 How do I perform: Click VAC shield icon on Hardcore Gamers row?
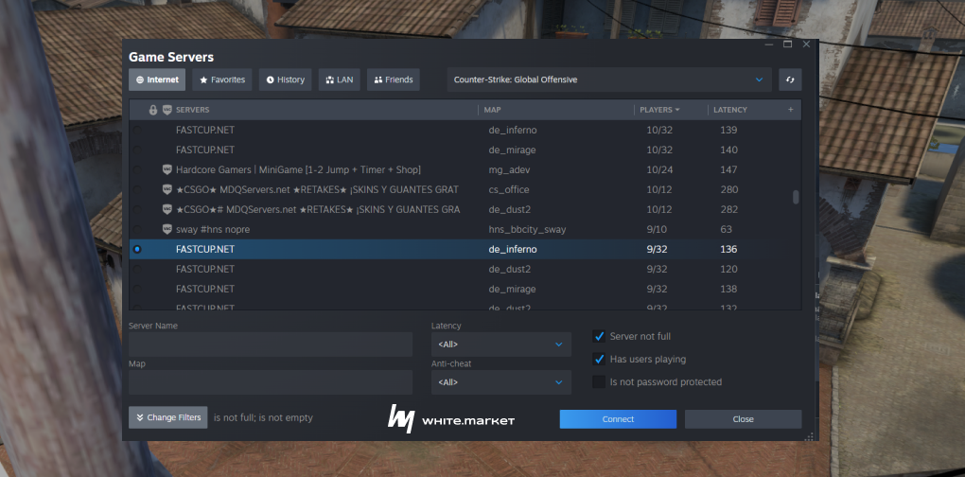tap(167, 169)
